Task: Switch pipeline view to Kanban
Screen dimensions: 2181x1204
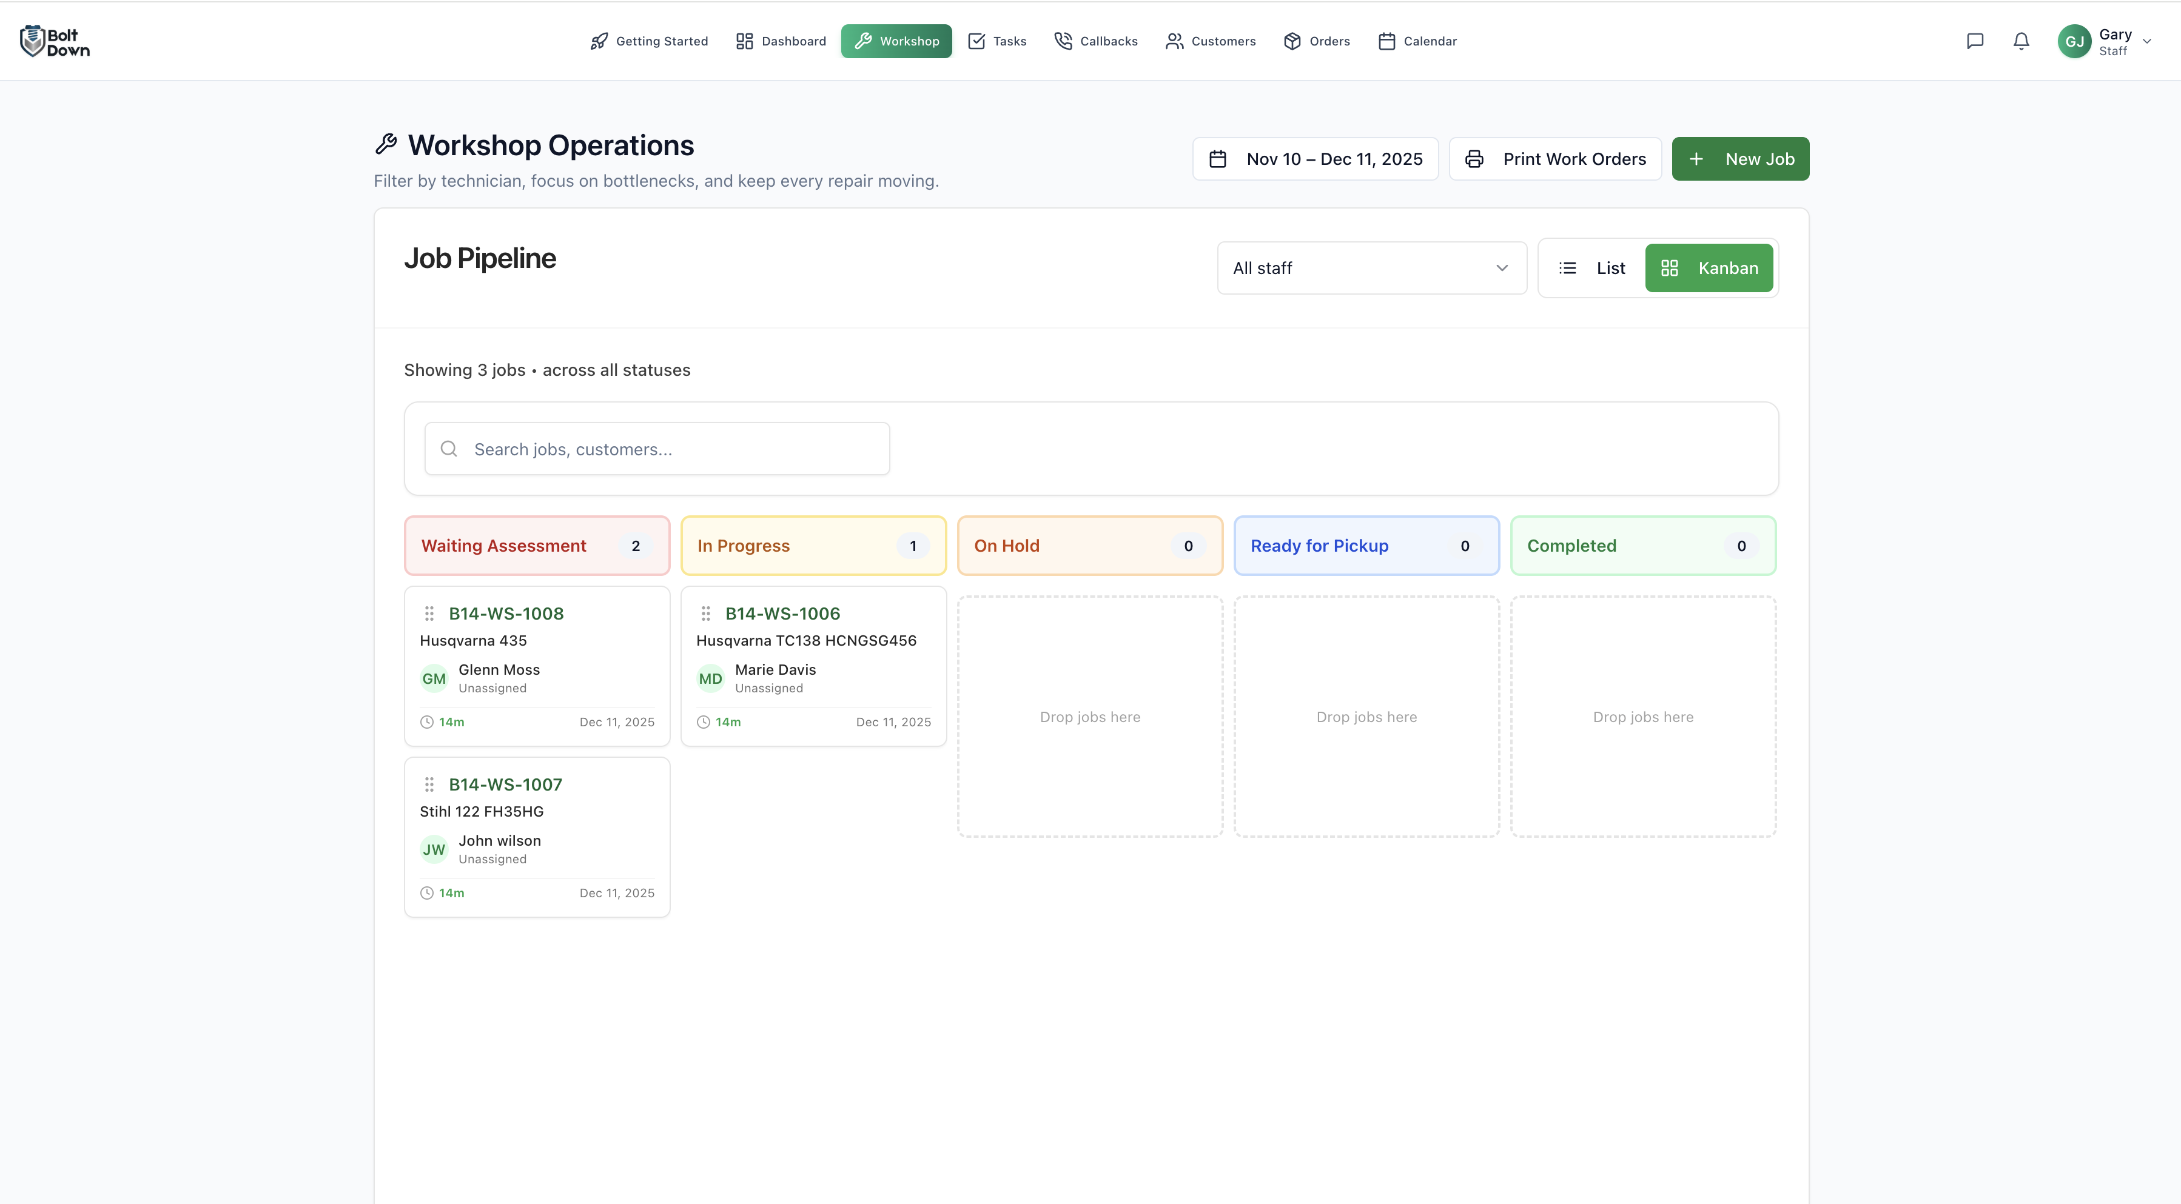Action: tap(1709, 267)
